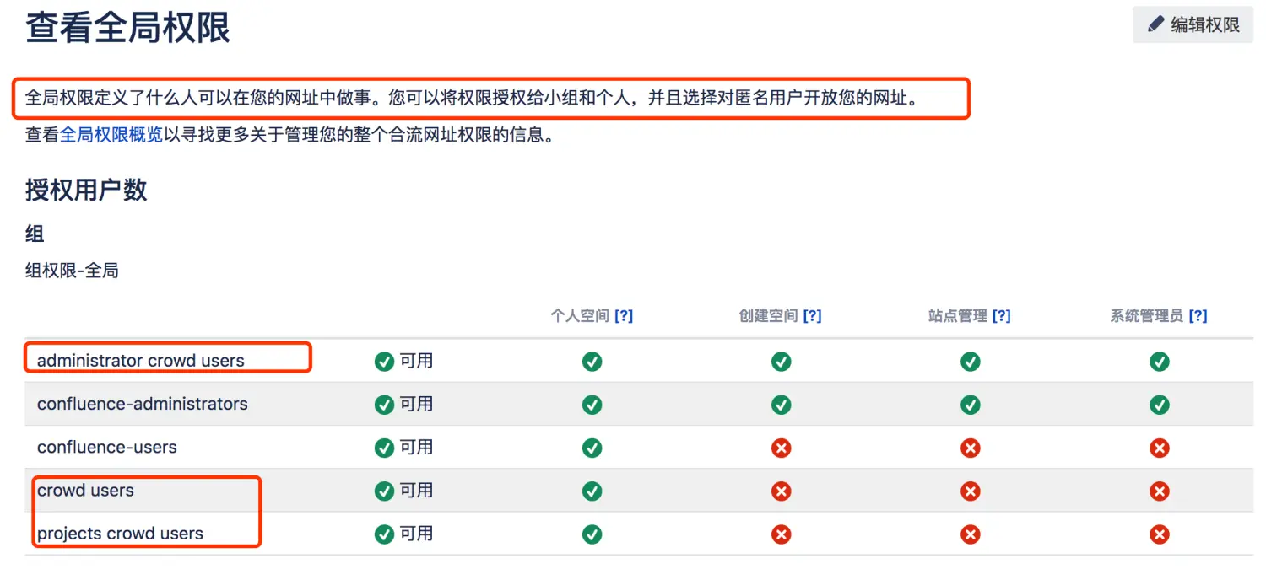This screenshot has width=1266, height=569.
Task: Click the 编辑权限 edit permissions button
Action: coord(1193,24)
